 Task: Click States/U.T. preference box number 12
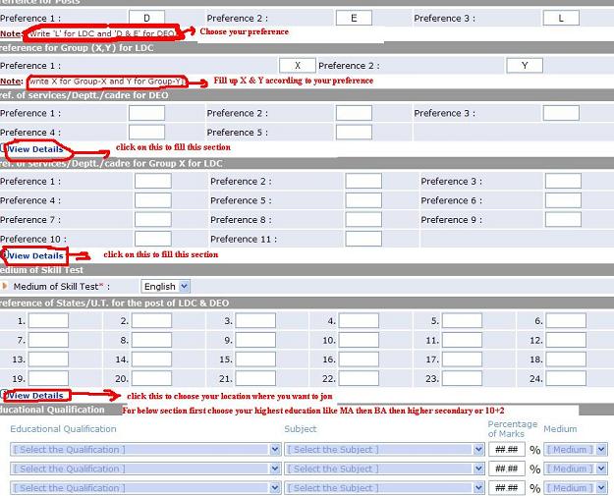click(x=566, y=340)
